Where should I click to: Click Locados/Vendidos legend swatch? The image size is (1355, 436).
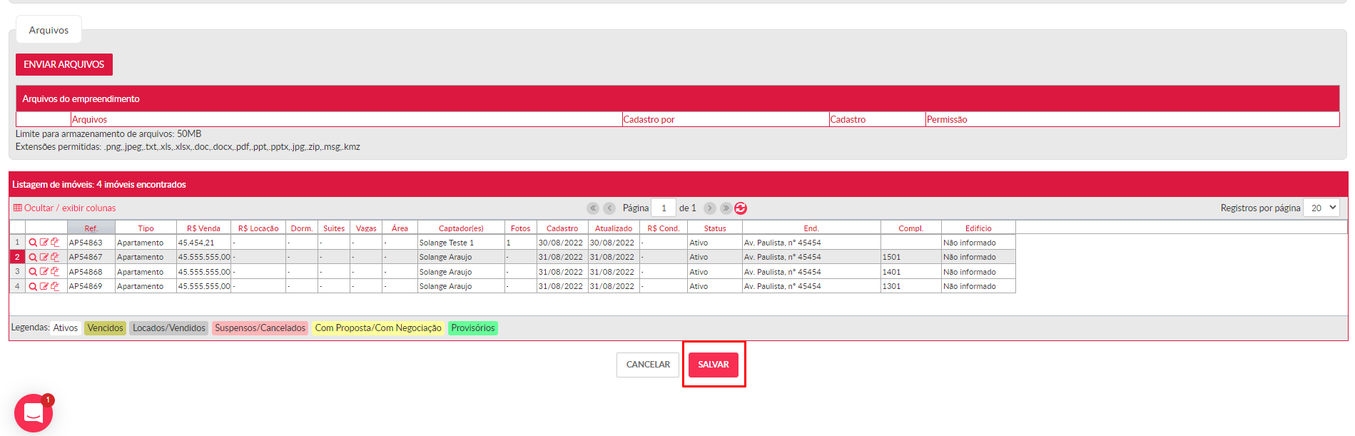(x=169, y=328)
